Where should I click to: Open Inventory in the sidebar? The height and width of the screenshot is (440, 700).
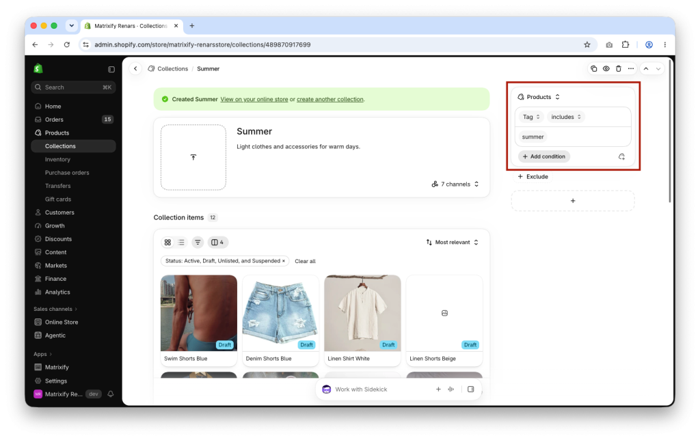tap(57, 159)
